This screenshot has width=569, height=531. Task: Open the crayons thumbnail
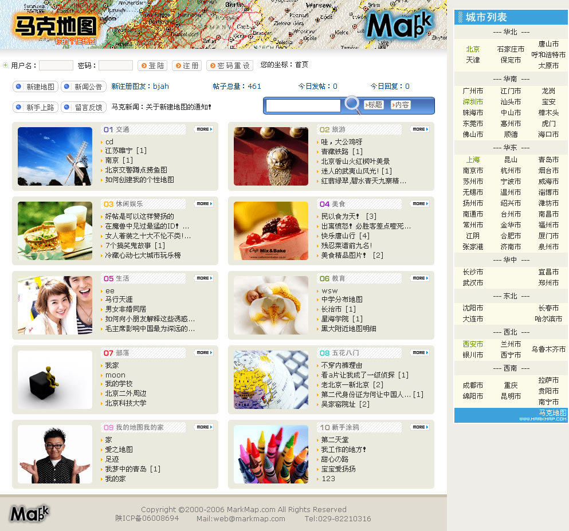coord(270,454)
